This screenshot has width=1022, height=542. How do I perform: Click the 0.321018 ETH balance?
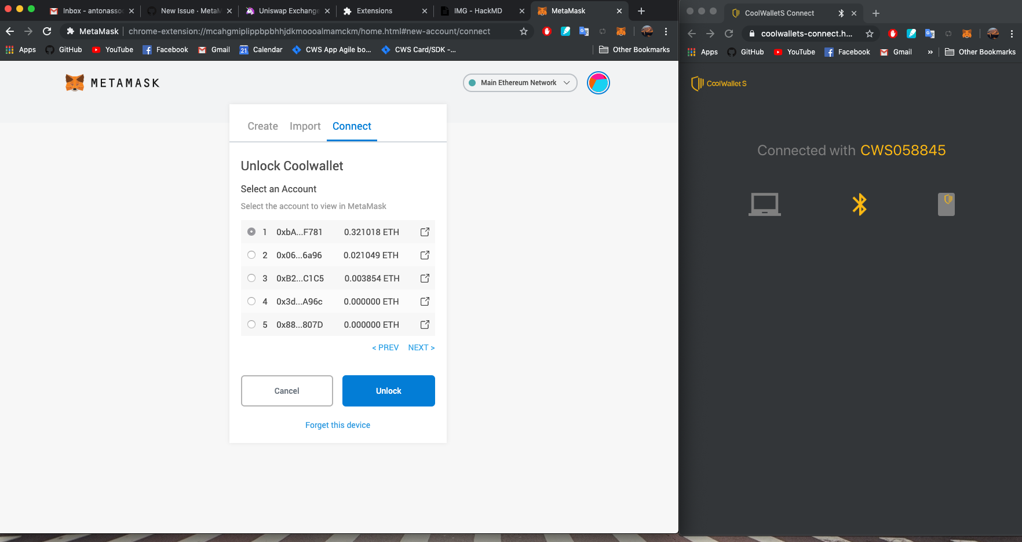371,232
